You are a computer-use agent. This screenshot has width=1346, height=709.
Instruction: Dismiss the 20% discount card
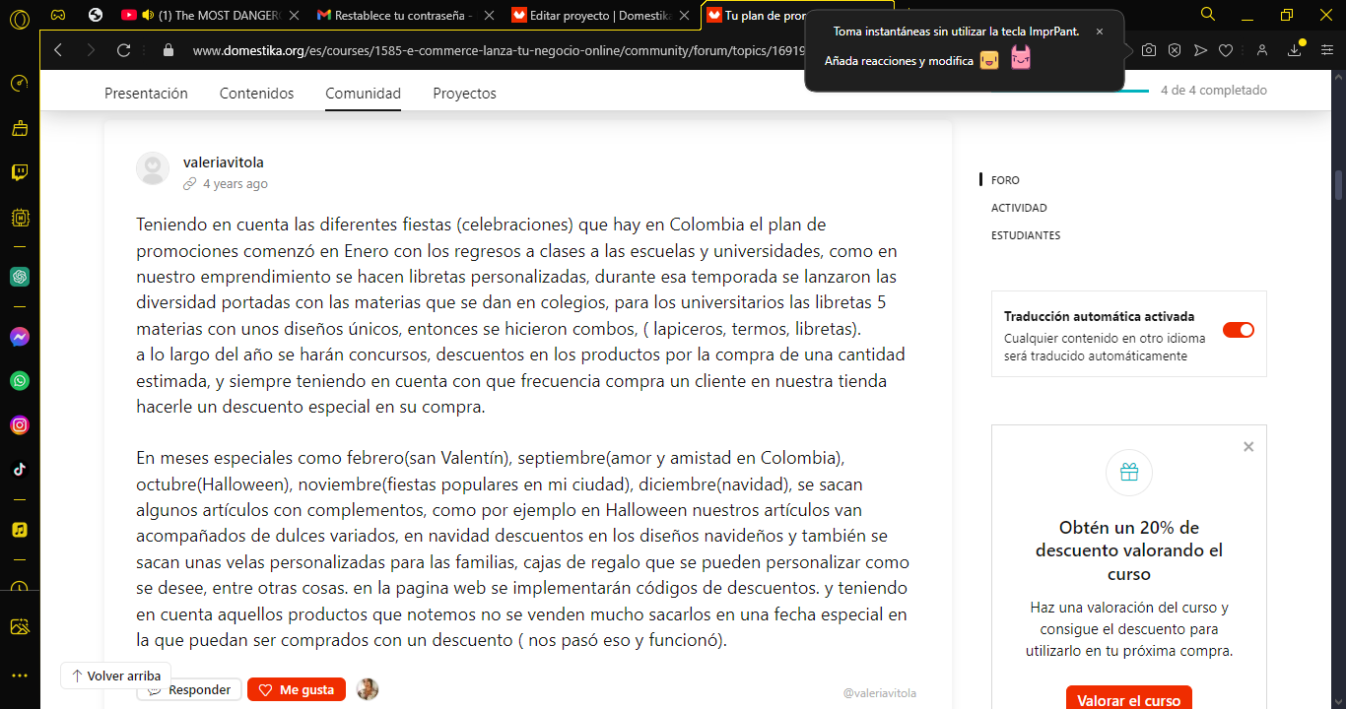coord(1248,447)
